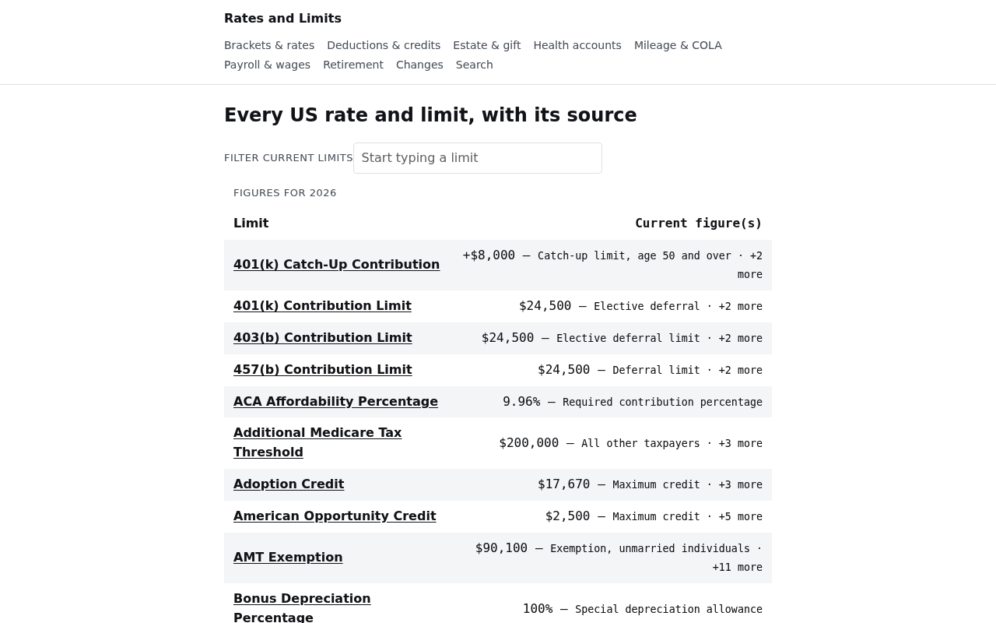Open American Opportunity Credit link
Image resolution: width=996 pixels, height=623 pixels.
click(x=335, y=516)
